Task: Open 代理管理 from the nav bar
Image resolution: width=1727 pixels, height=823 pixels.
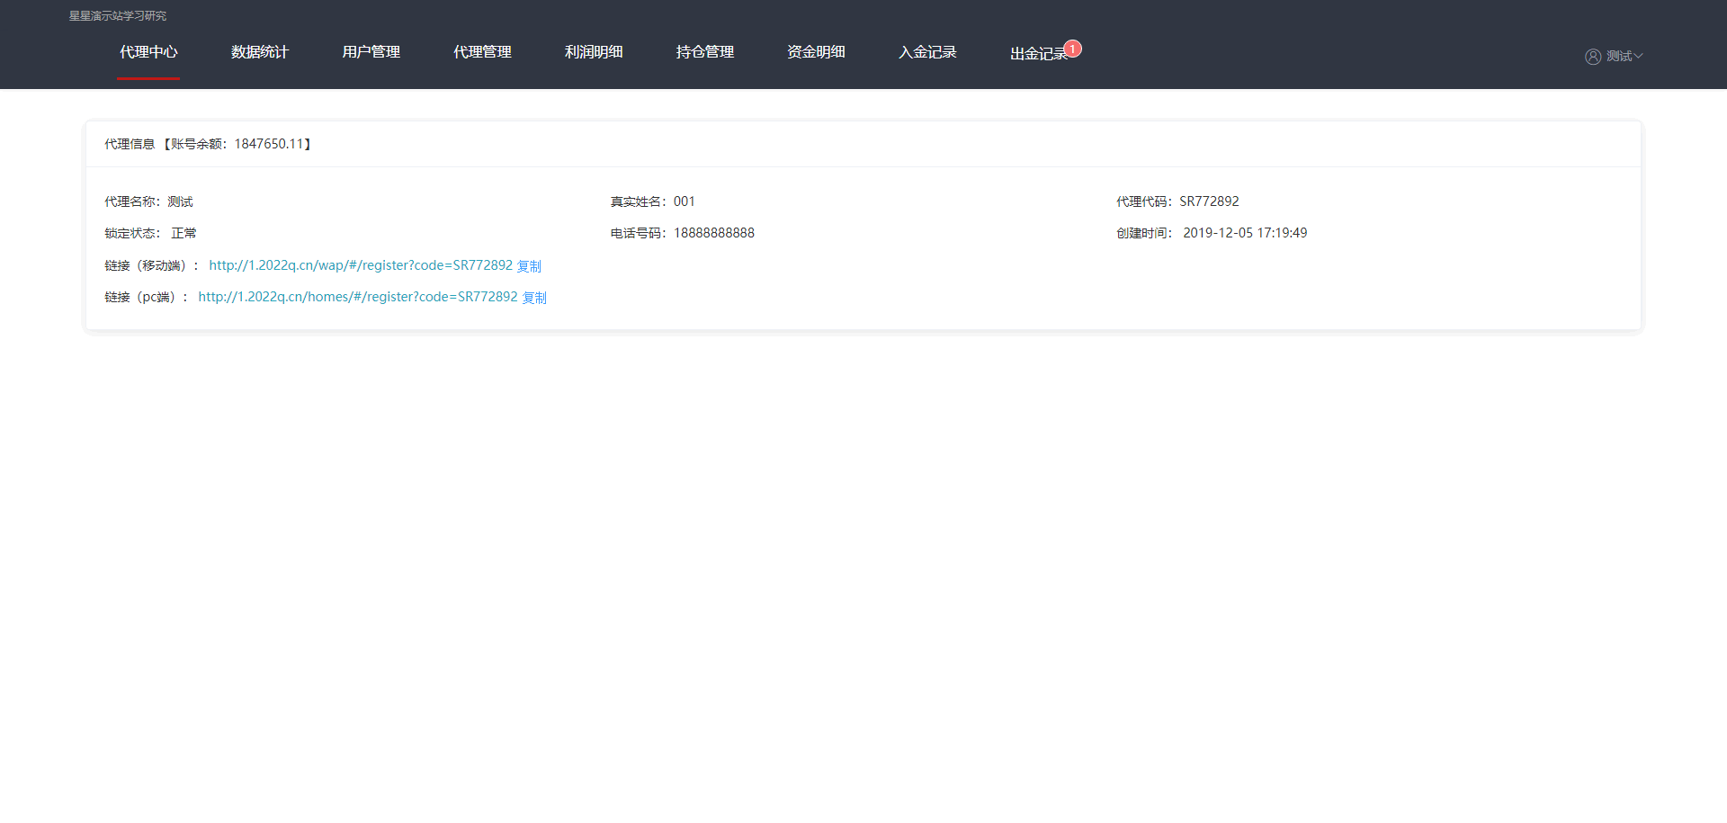Action: 482,52
